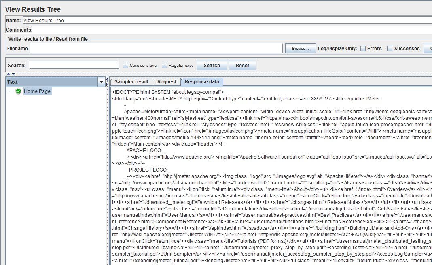This screenshot has height=265, width=432.
Task: Enable the Errors log/display filter
Action: click(363, 48)
